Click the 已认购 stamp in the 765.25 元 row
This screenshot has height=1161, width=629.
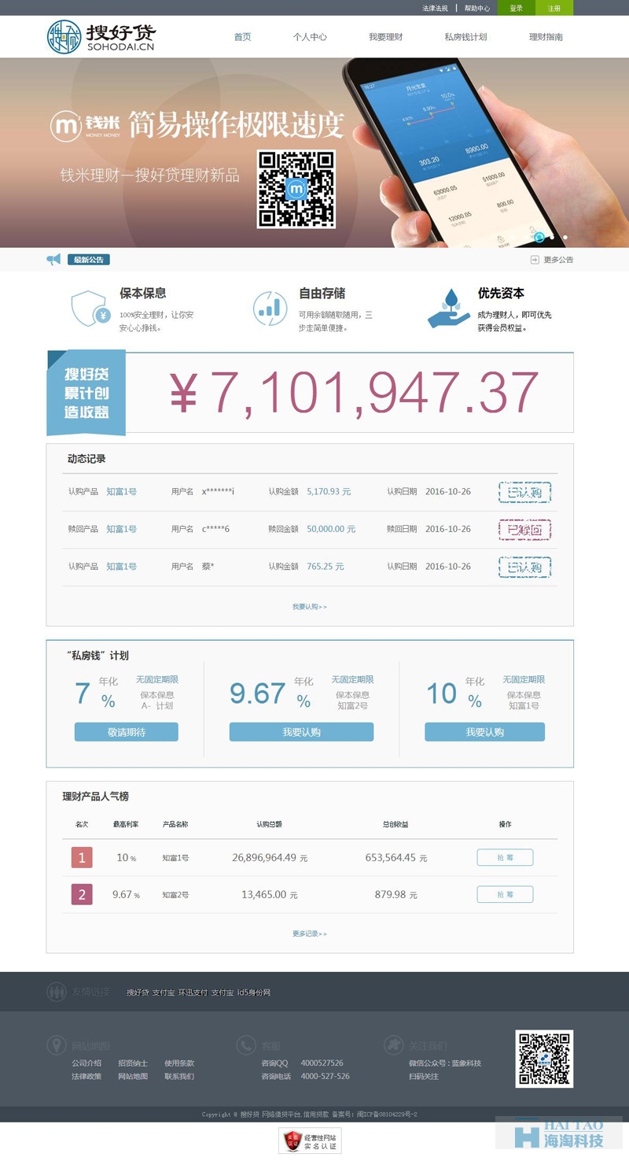coord(524,567)
